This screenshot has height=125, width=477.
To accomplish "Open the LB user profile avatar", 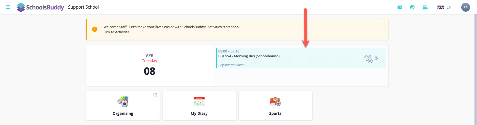I will 465,7.
